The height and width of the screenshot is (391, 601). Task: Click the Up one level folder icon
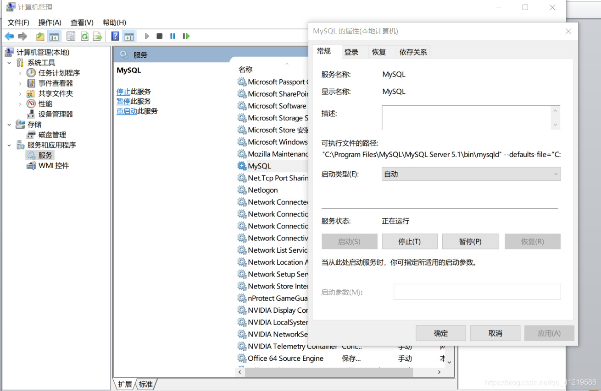click(x=40, y=36)
